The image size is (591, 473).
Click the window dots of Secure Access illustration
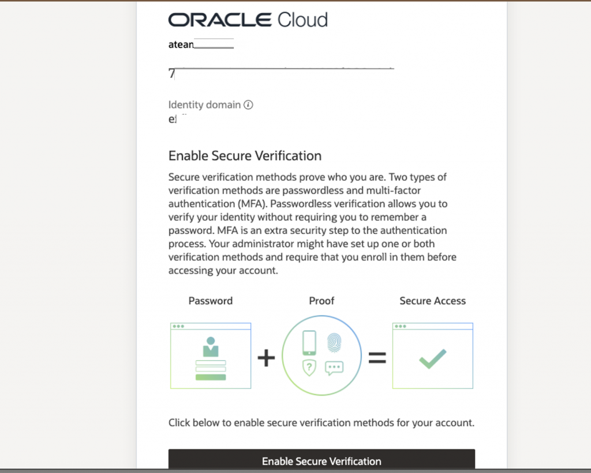pos(400,326)
